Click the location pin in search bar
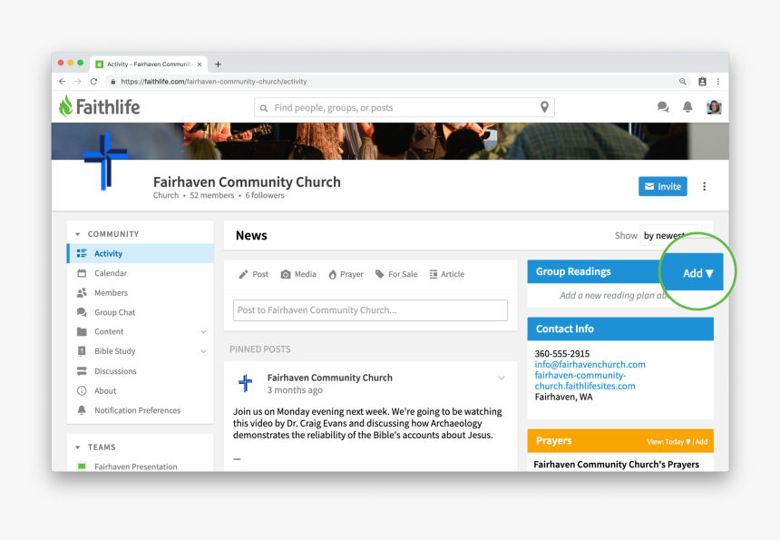The height and width of the screenshot is (540, 780). tap(544, 107)
